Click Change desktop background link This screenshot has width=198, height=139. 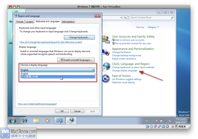(x=126, y=55)
